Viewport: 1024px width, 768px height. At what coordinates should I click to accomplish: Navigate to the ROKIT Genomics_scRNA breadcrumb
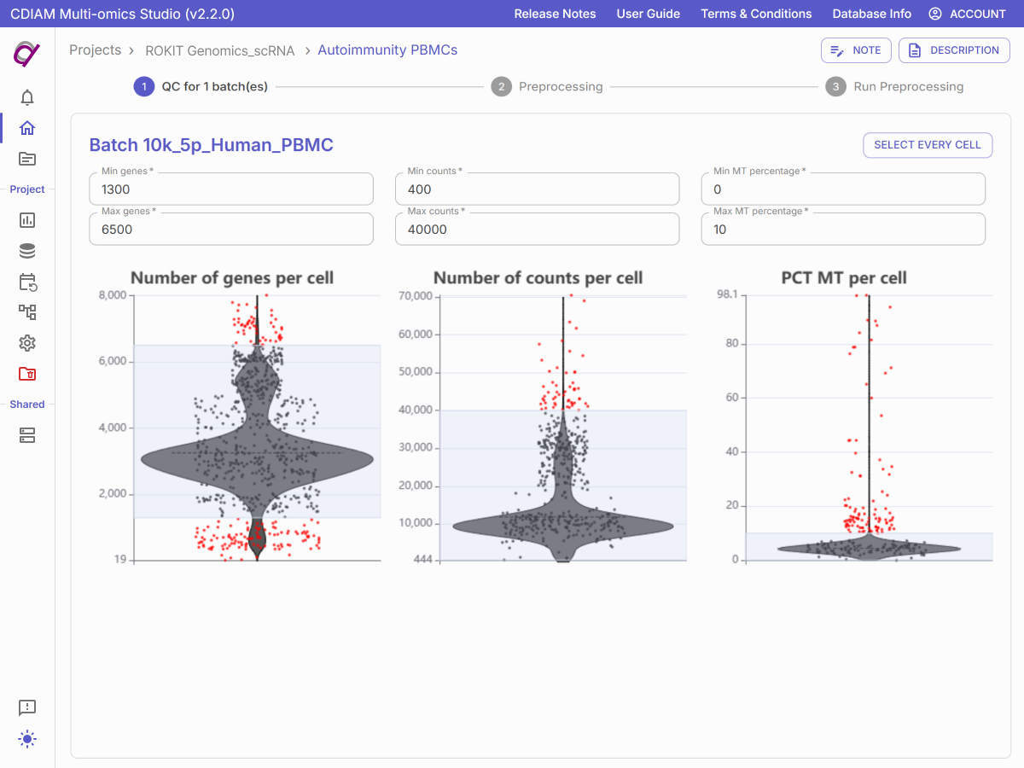[220, 50]
